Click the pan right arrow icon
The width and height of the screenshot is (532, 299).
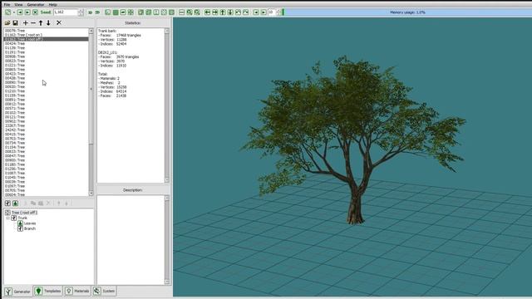215,12
